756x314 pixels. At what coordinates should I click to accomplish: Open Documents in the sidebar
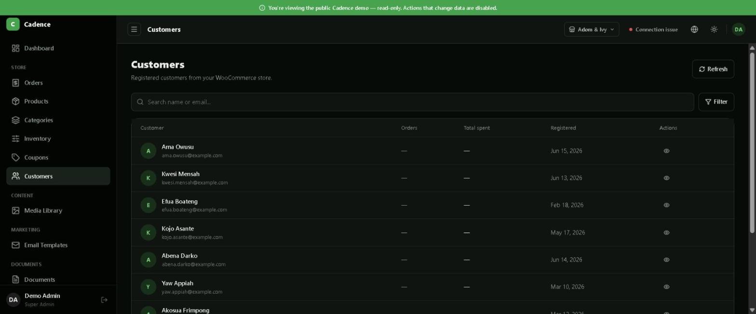pyautogui.click(x=58, y=279)
